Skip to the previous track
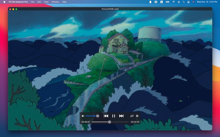Image resolution: width=220 pixels, height=137 pixels. [106, 116]
